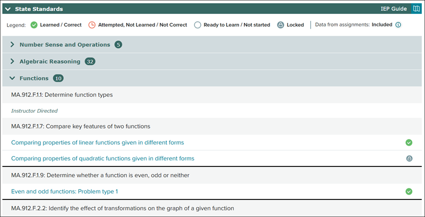This screenshot has height=217, width=425.
Task: Click the green Learned / Correct legend icon
Action: (x=34, y=25)
